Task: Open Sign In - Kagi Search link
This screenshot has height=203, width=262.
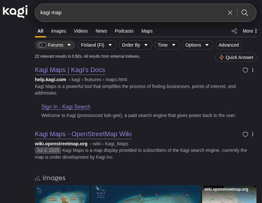Action: (66, 107)
